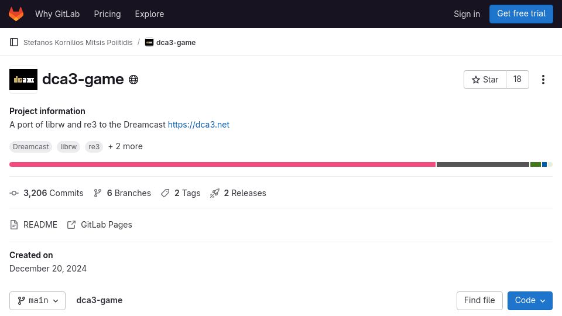Open the main branch selector dropdown
The height and width of the screenshot is (316, 562).
pyautogui.click(x=37, y=301)
